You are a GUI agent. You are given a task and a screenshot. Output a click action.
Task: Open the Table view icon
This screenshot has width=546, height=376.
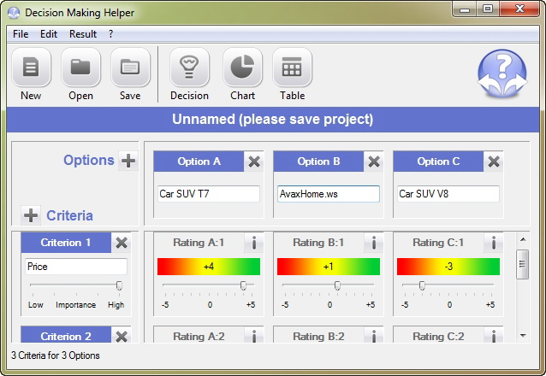coord(292,68)
